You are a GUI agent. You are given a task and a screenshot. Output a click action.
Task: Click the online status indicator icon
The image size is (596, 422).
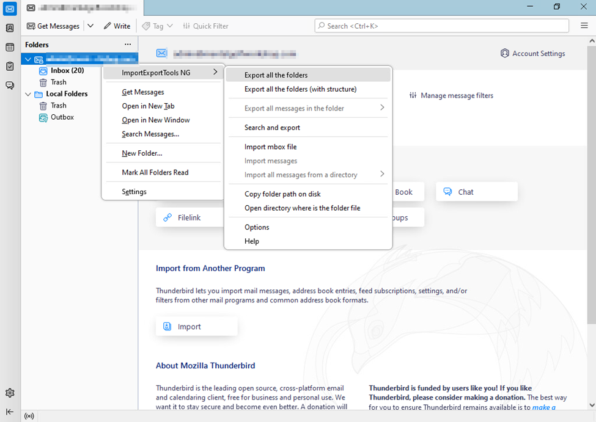click(29, 416)
